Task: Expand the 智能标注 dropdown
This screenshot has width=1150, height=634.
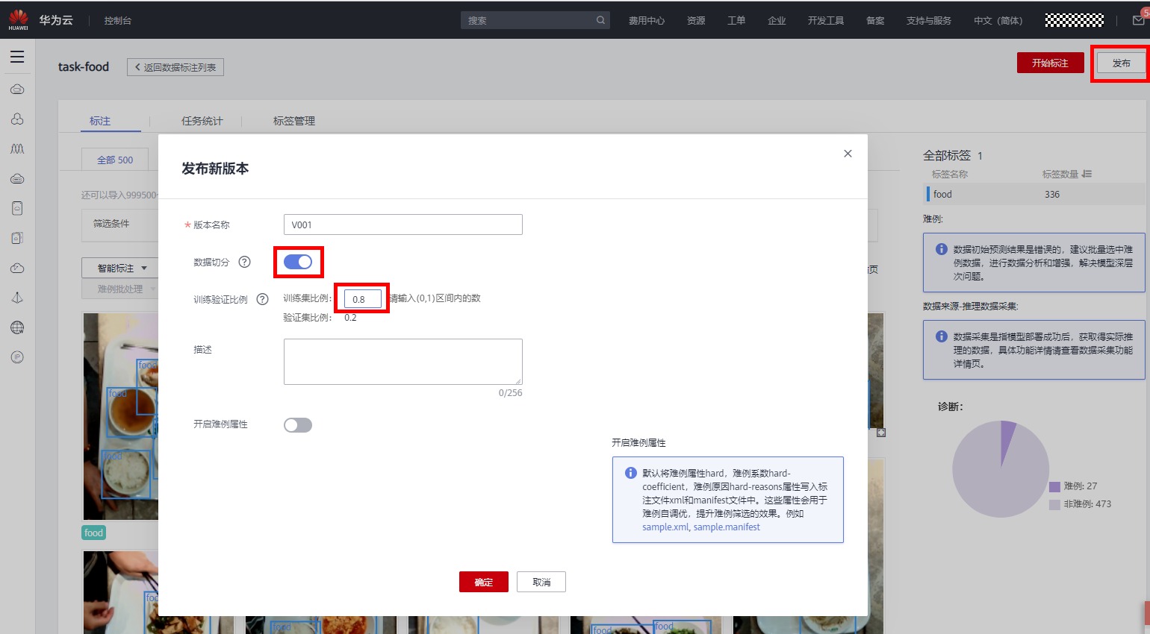Action: click(122, 268)
